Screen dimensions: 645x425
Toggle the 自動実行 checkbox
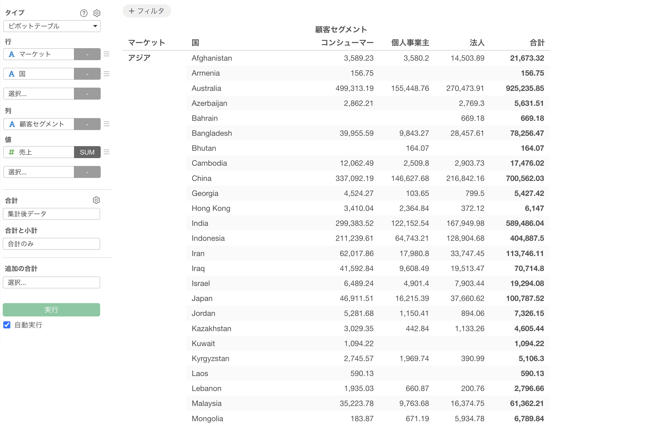(7, 325)
